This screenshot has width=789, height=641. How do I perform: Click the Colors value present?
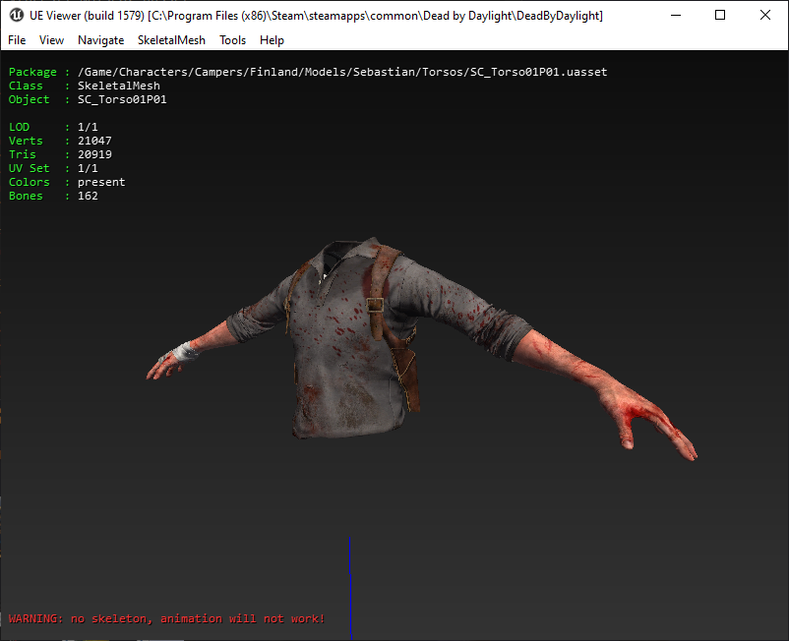(101, 182)
